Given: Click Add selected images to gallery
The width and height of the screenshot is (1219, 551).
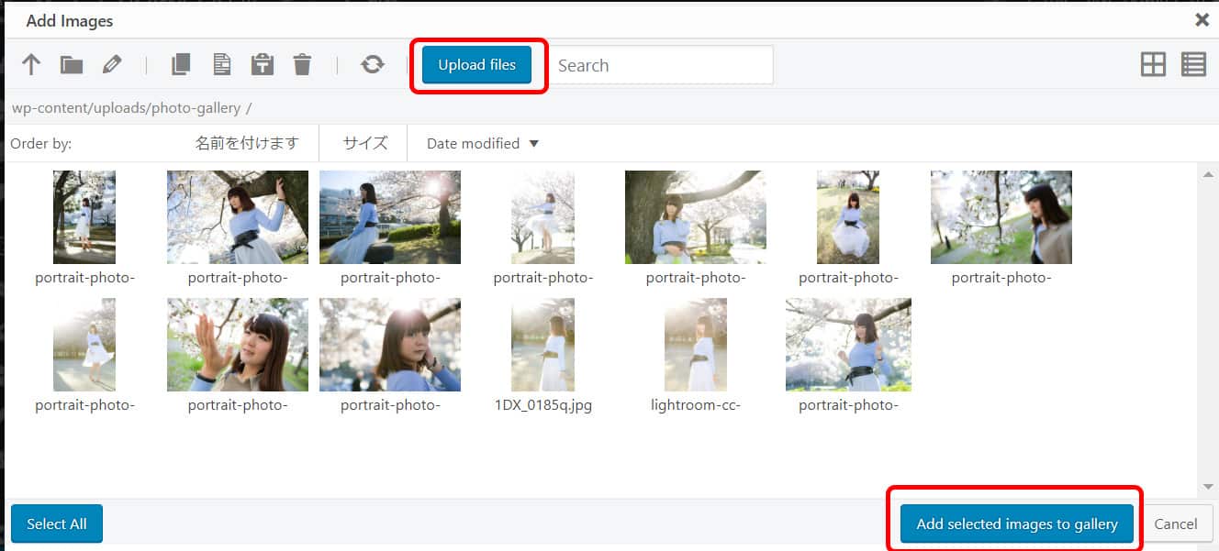Looking at the screenshot, I should point(1016,524).
